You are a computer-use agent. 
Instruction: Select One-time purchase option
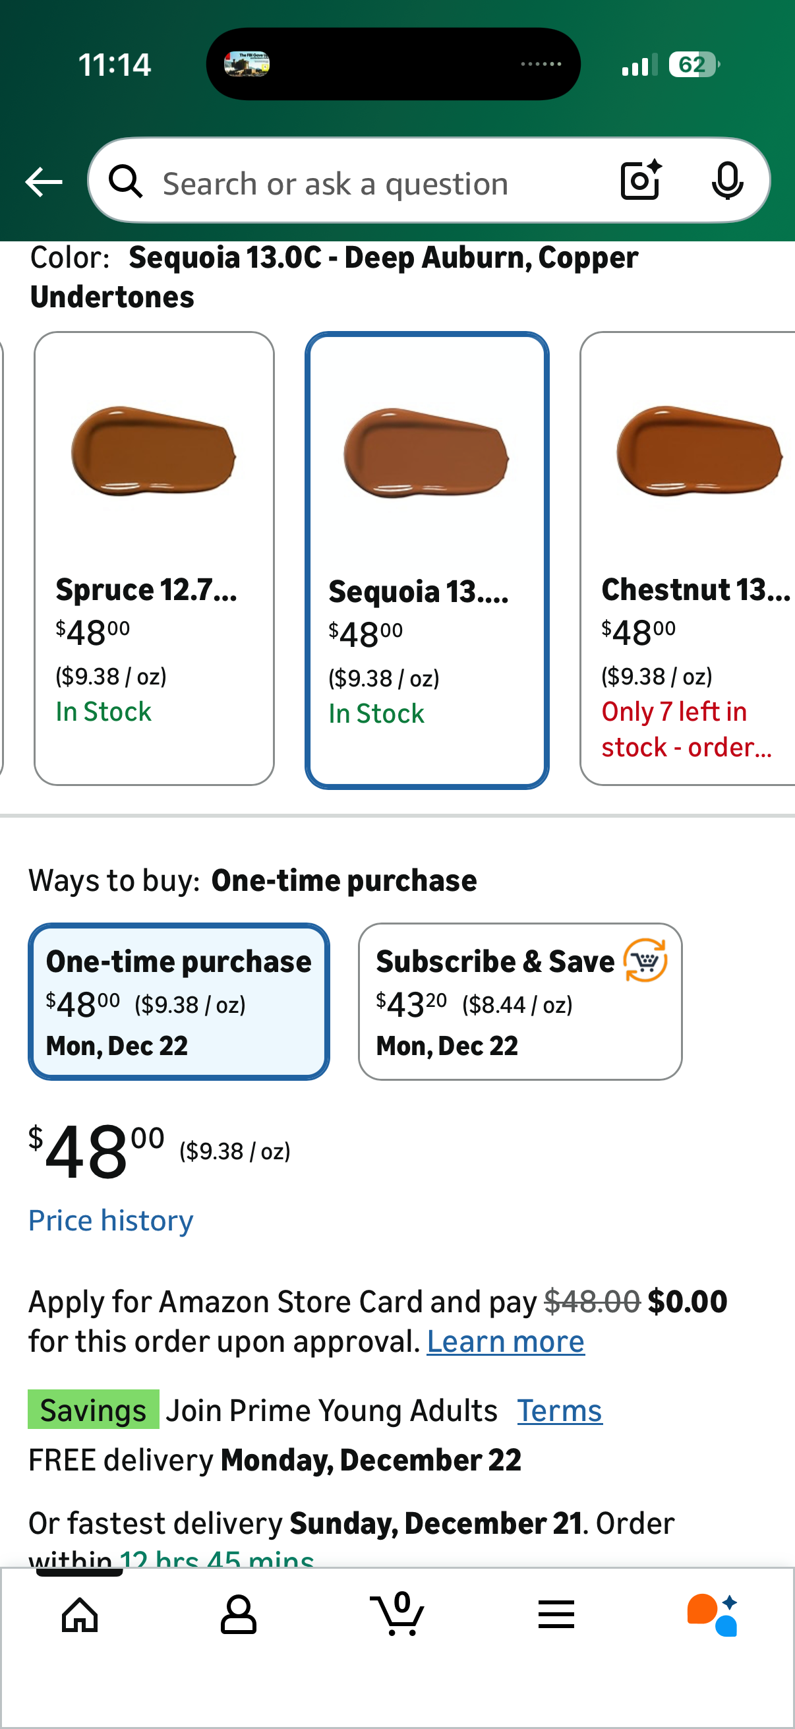coord(179,1002)
